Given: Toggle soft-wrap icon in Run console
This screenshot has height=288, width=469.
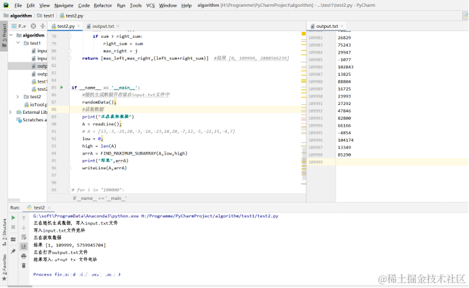Looking at the screenshot, I should point(24,237).
